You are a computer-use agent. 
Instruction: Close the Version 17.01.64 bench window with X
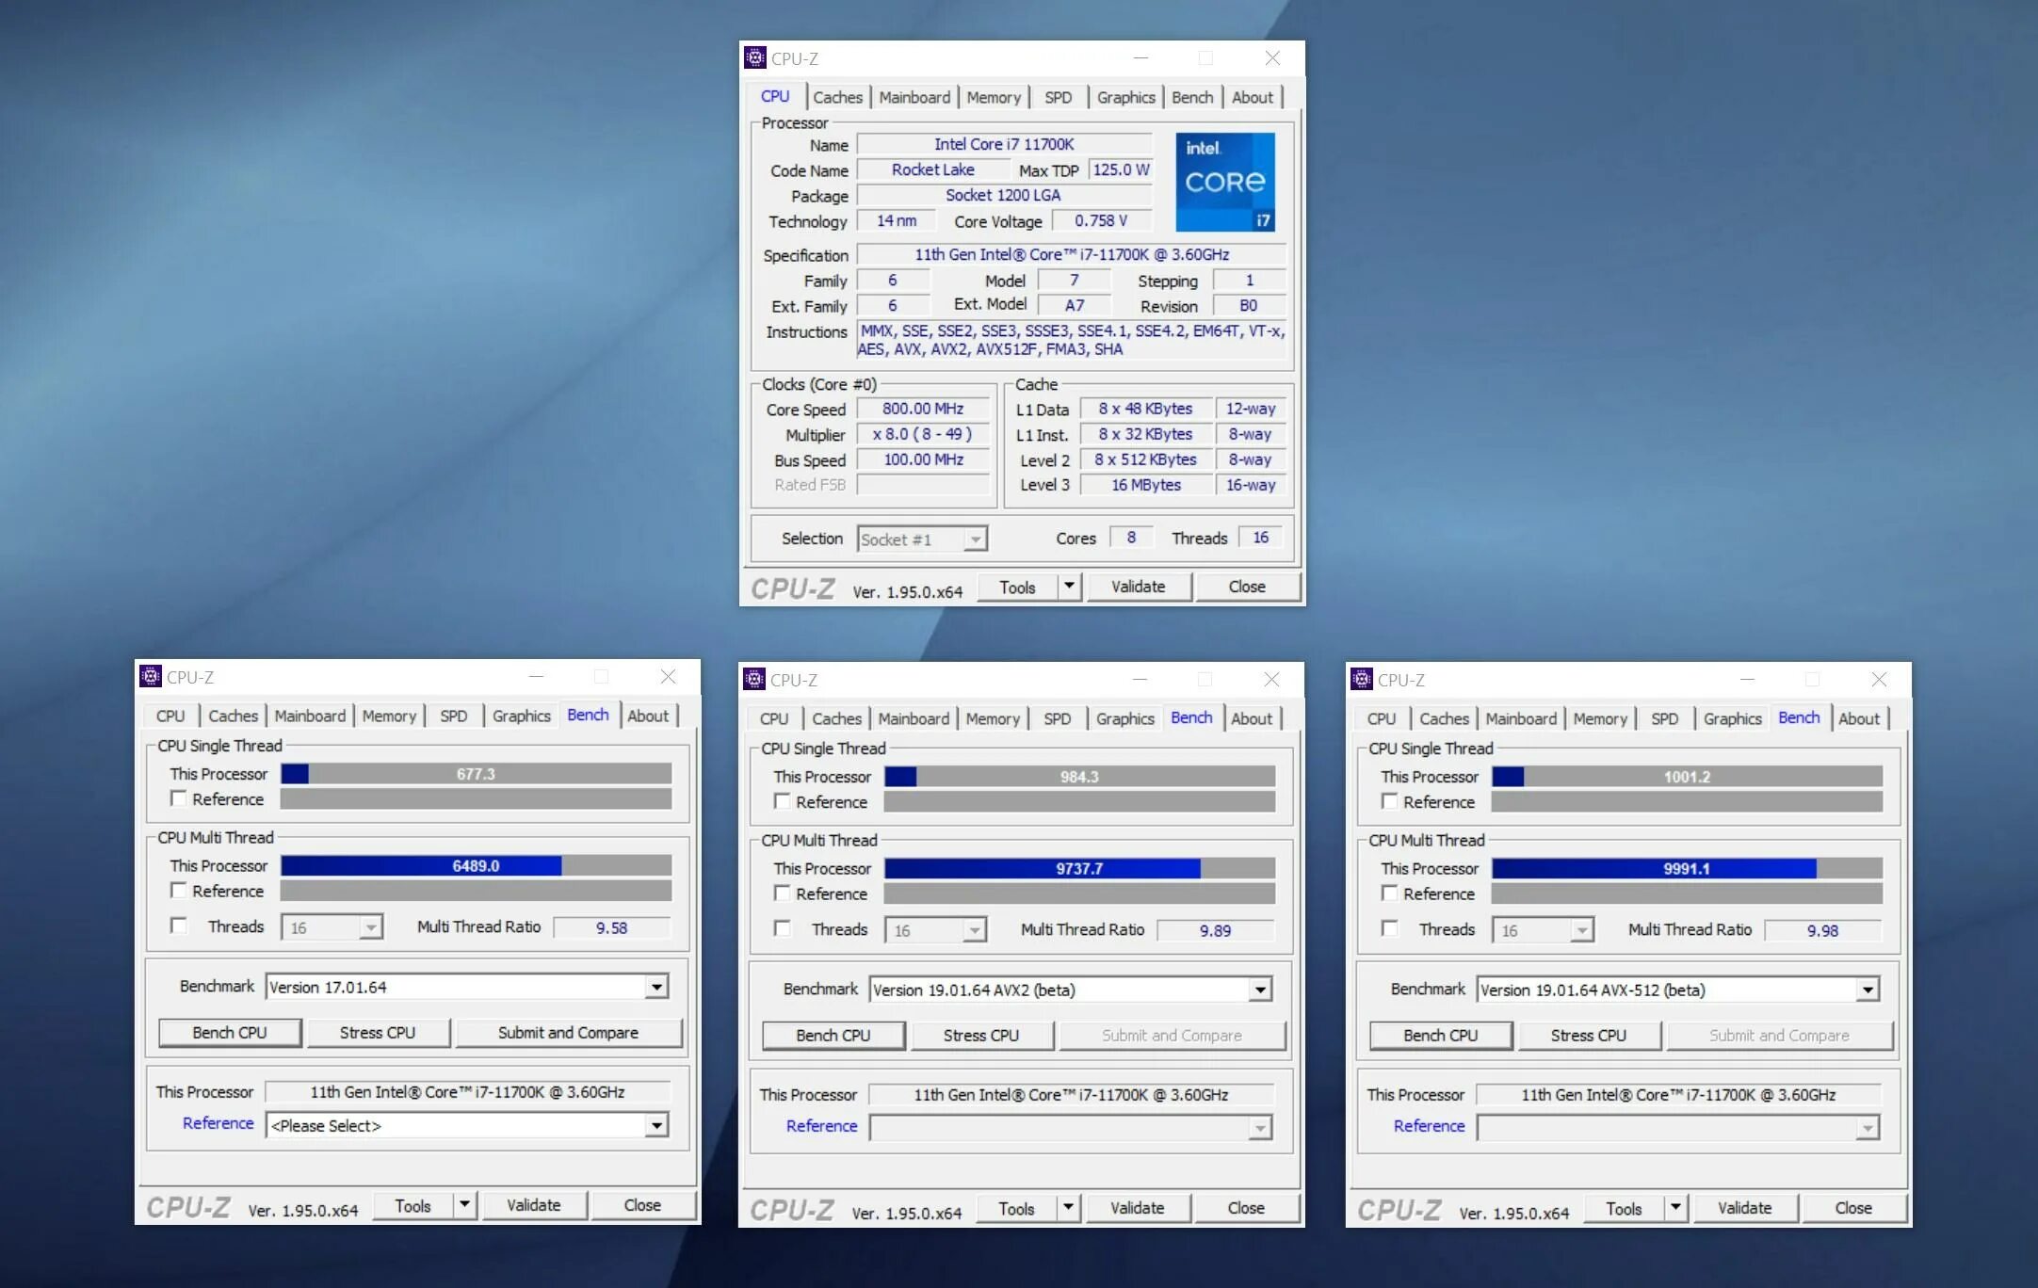(668, 677)
